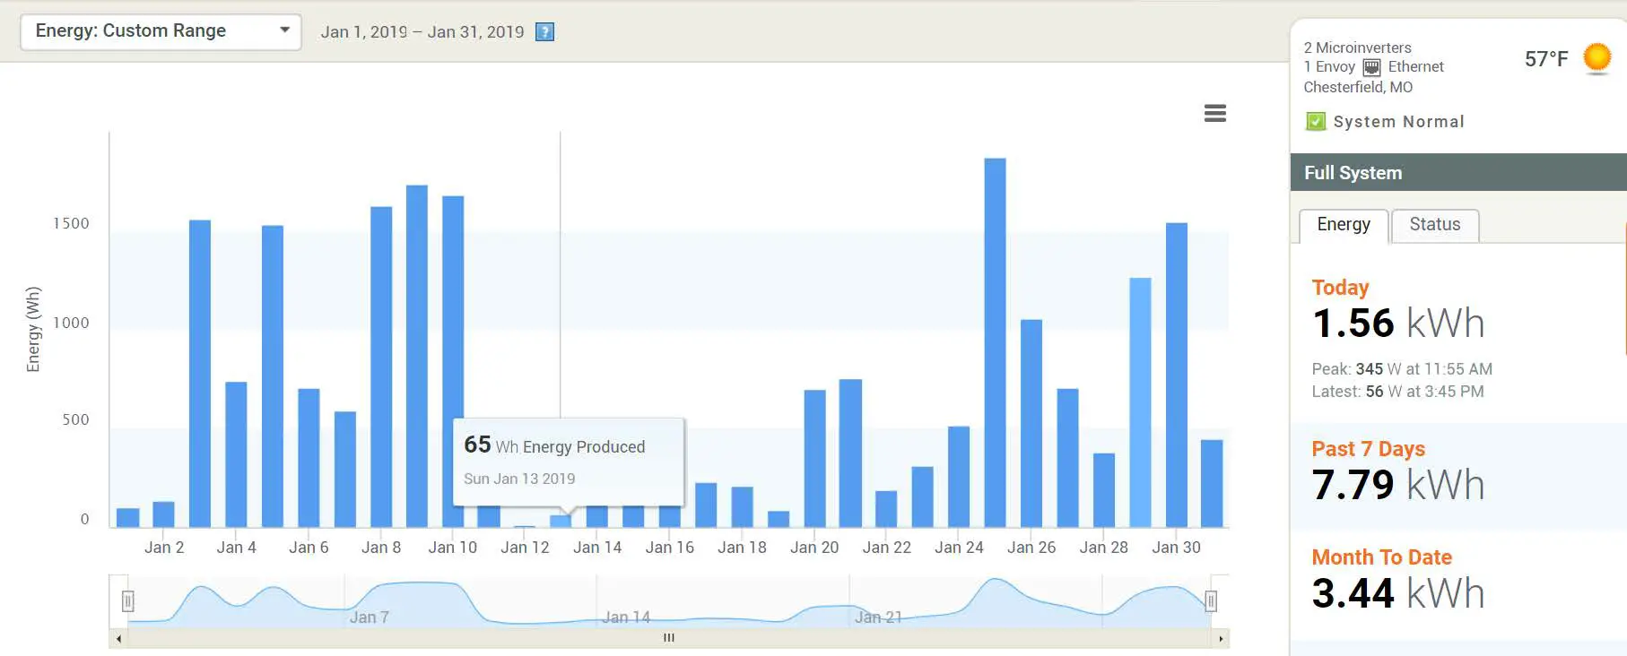Click the Jan 14 navigator timeline marker

point(625,617)
